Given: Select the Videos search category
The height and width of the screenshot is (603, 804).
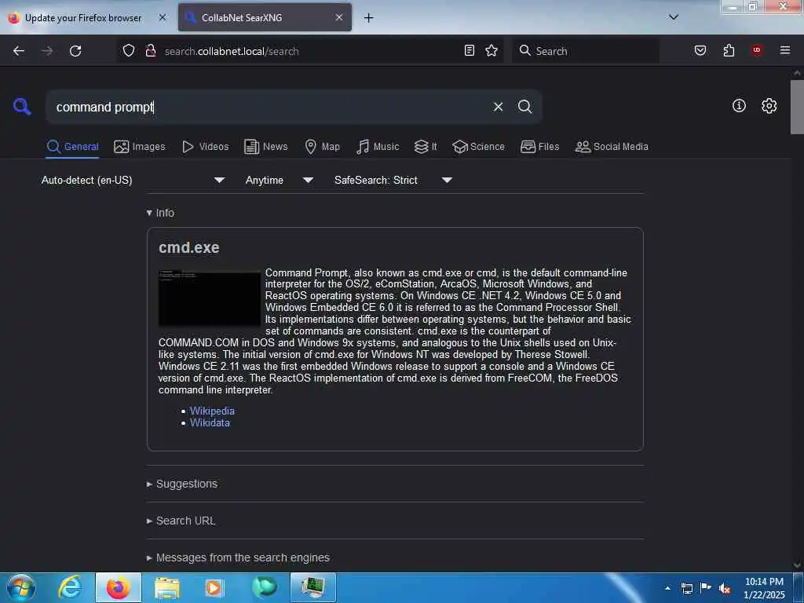Looking at the screenshot, I should [206, 147].
